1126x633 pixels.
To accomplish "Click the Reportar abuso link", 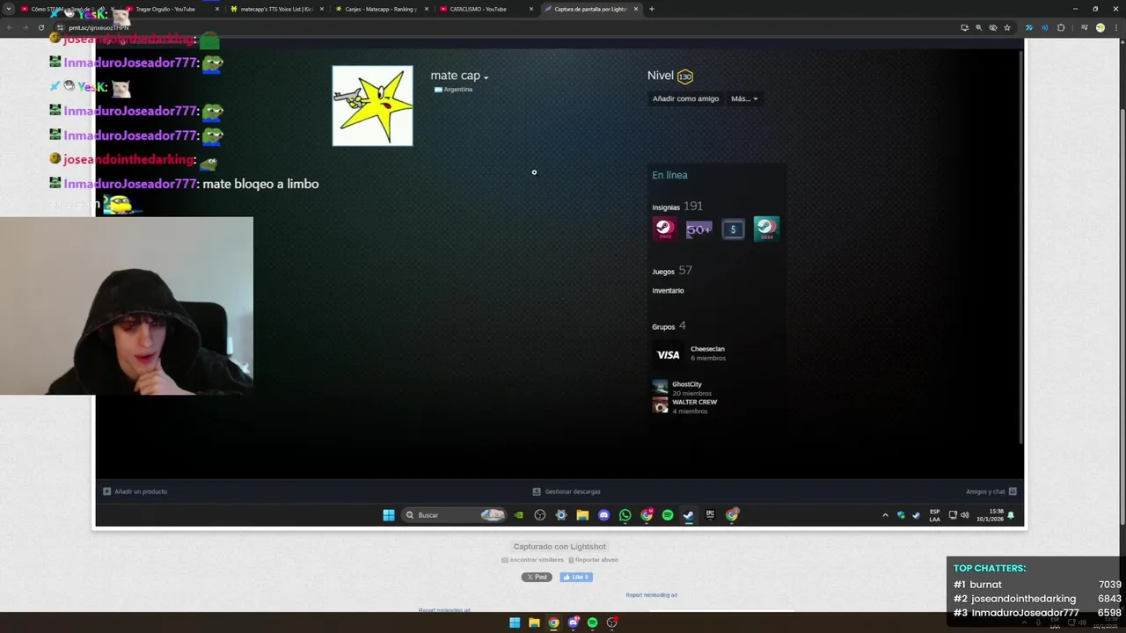I will coord(593,560).
